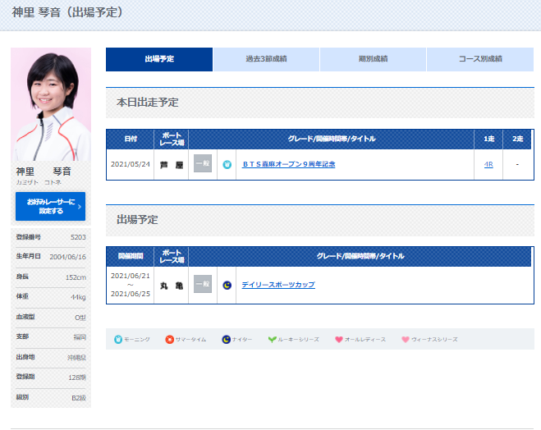The image size is (541, 430).
Task: Click the オールレディース heart icon
Action: [339, 339]
